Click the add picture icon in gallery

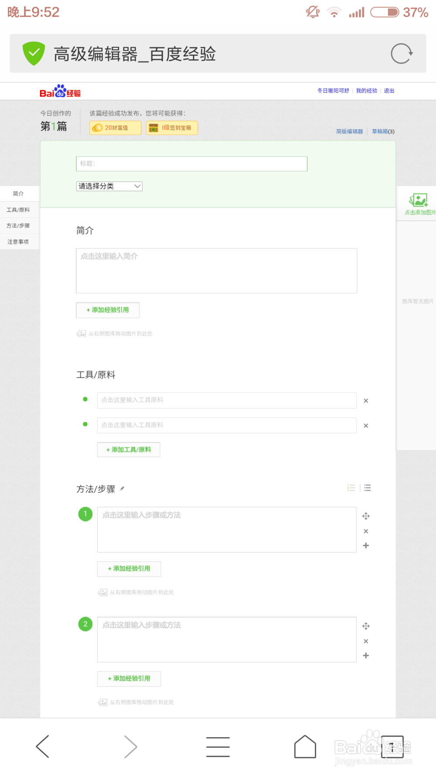(x=419, y=200)
